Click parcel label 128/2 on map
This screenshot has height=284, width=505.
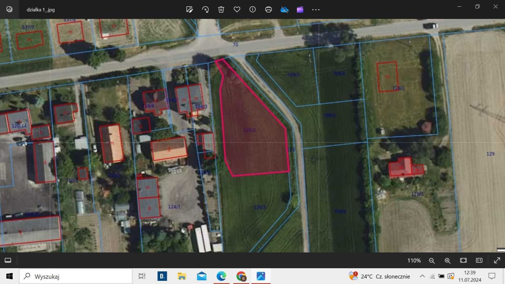coord(417,194)
